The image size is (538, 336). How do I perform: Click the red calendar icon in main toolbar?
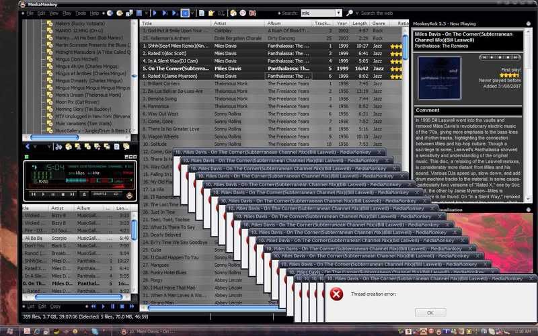[x=253, y=13]
